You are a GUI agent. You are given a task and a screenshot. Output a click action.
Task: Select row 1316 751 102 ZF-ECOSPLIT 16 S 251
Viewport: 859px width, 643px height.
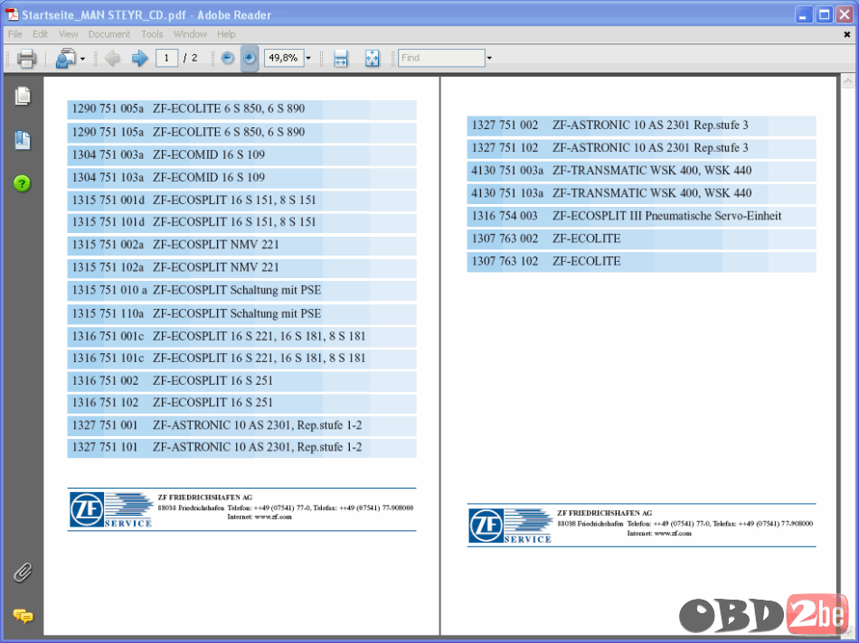tap(241, 404)
